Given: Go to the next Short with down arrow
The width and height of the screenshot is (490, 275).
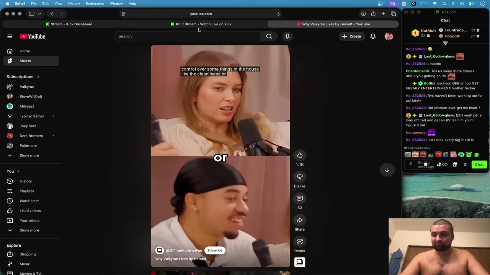Looking at the screenshot, I should pyautogui.click(x=387, y=170).
